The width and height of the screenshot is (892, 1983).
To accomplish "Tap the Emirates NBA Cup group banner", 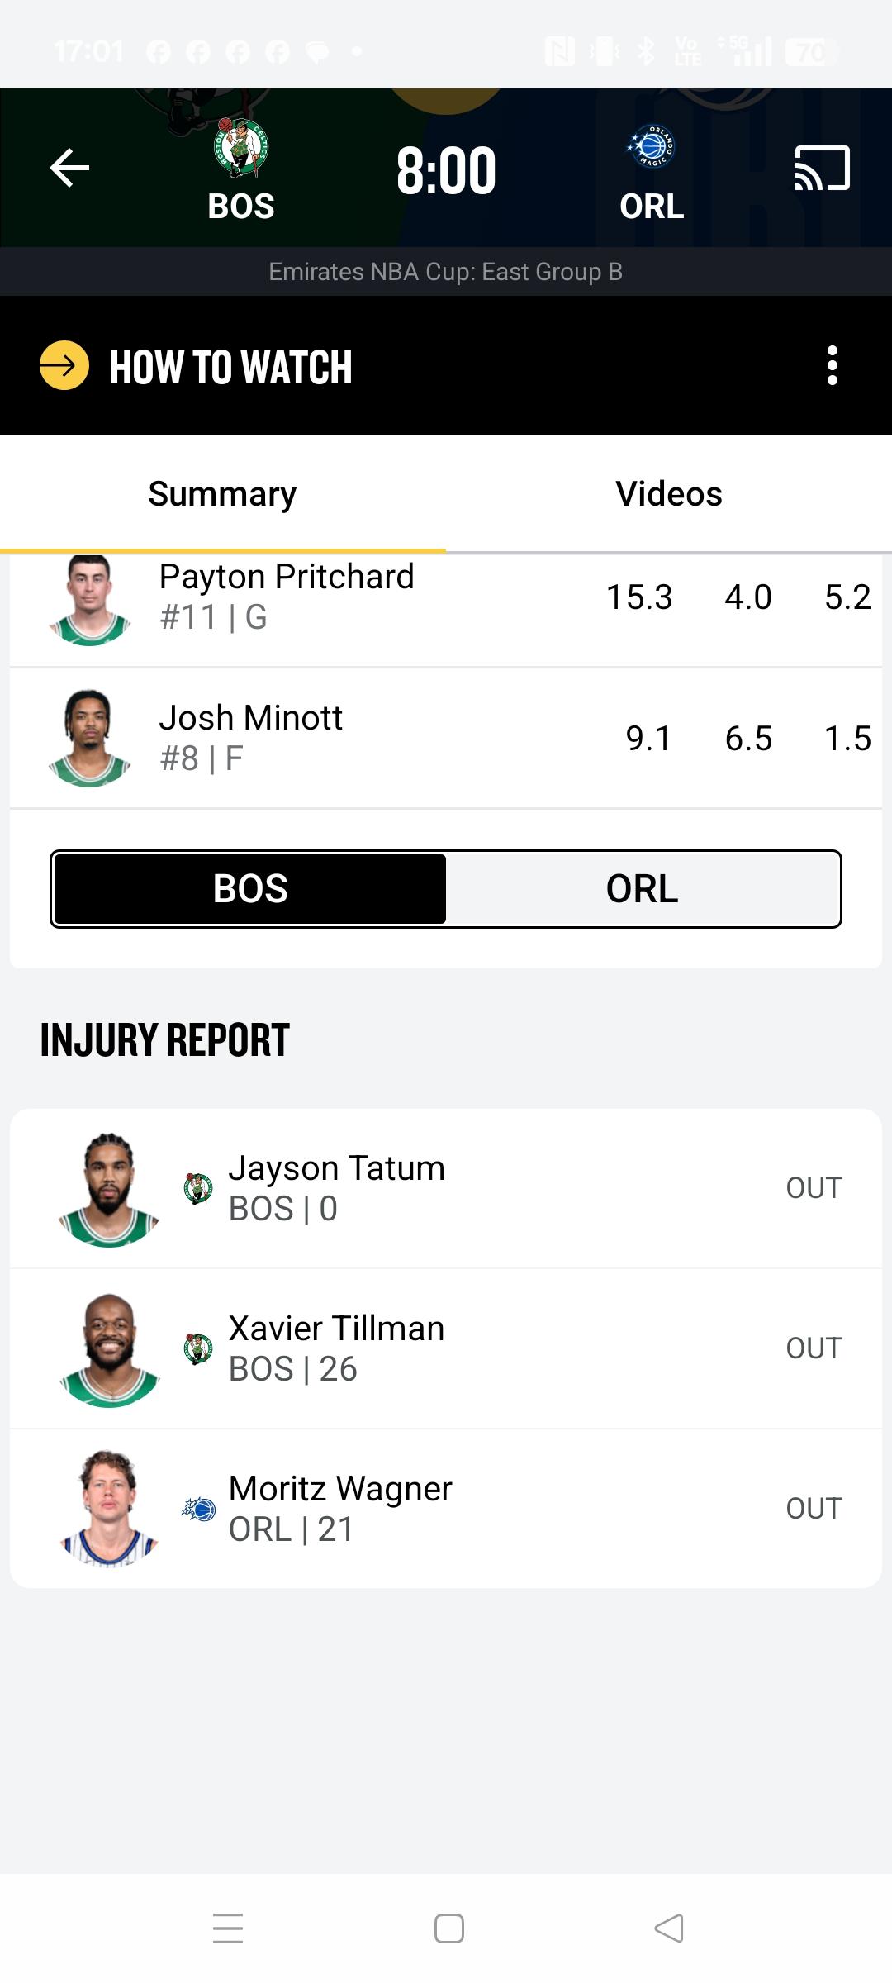I will [x=446, y=272].
